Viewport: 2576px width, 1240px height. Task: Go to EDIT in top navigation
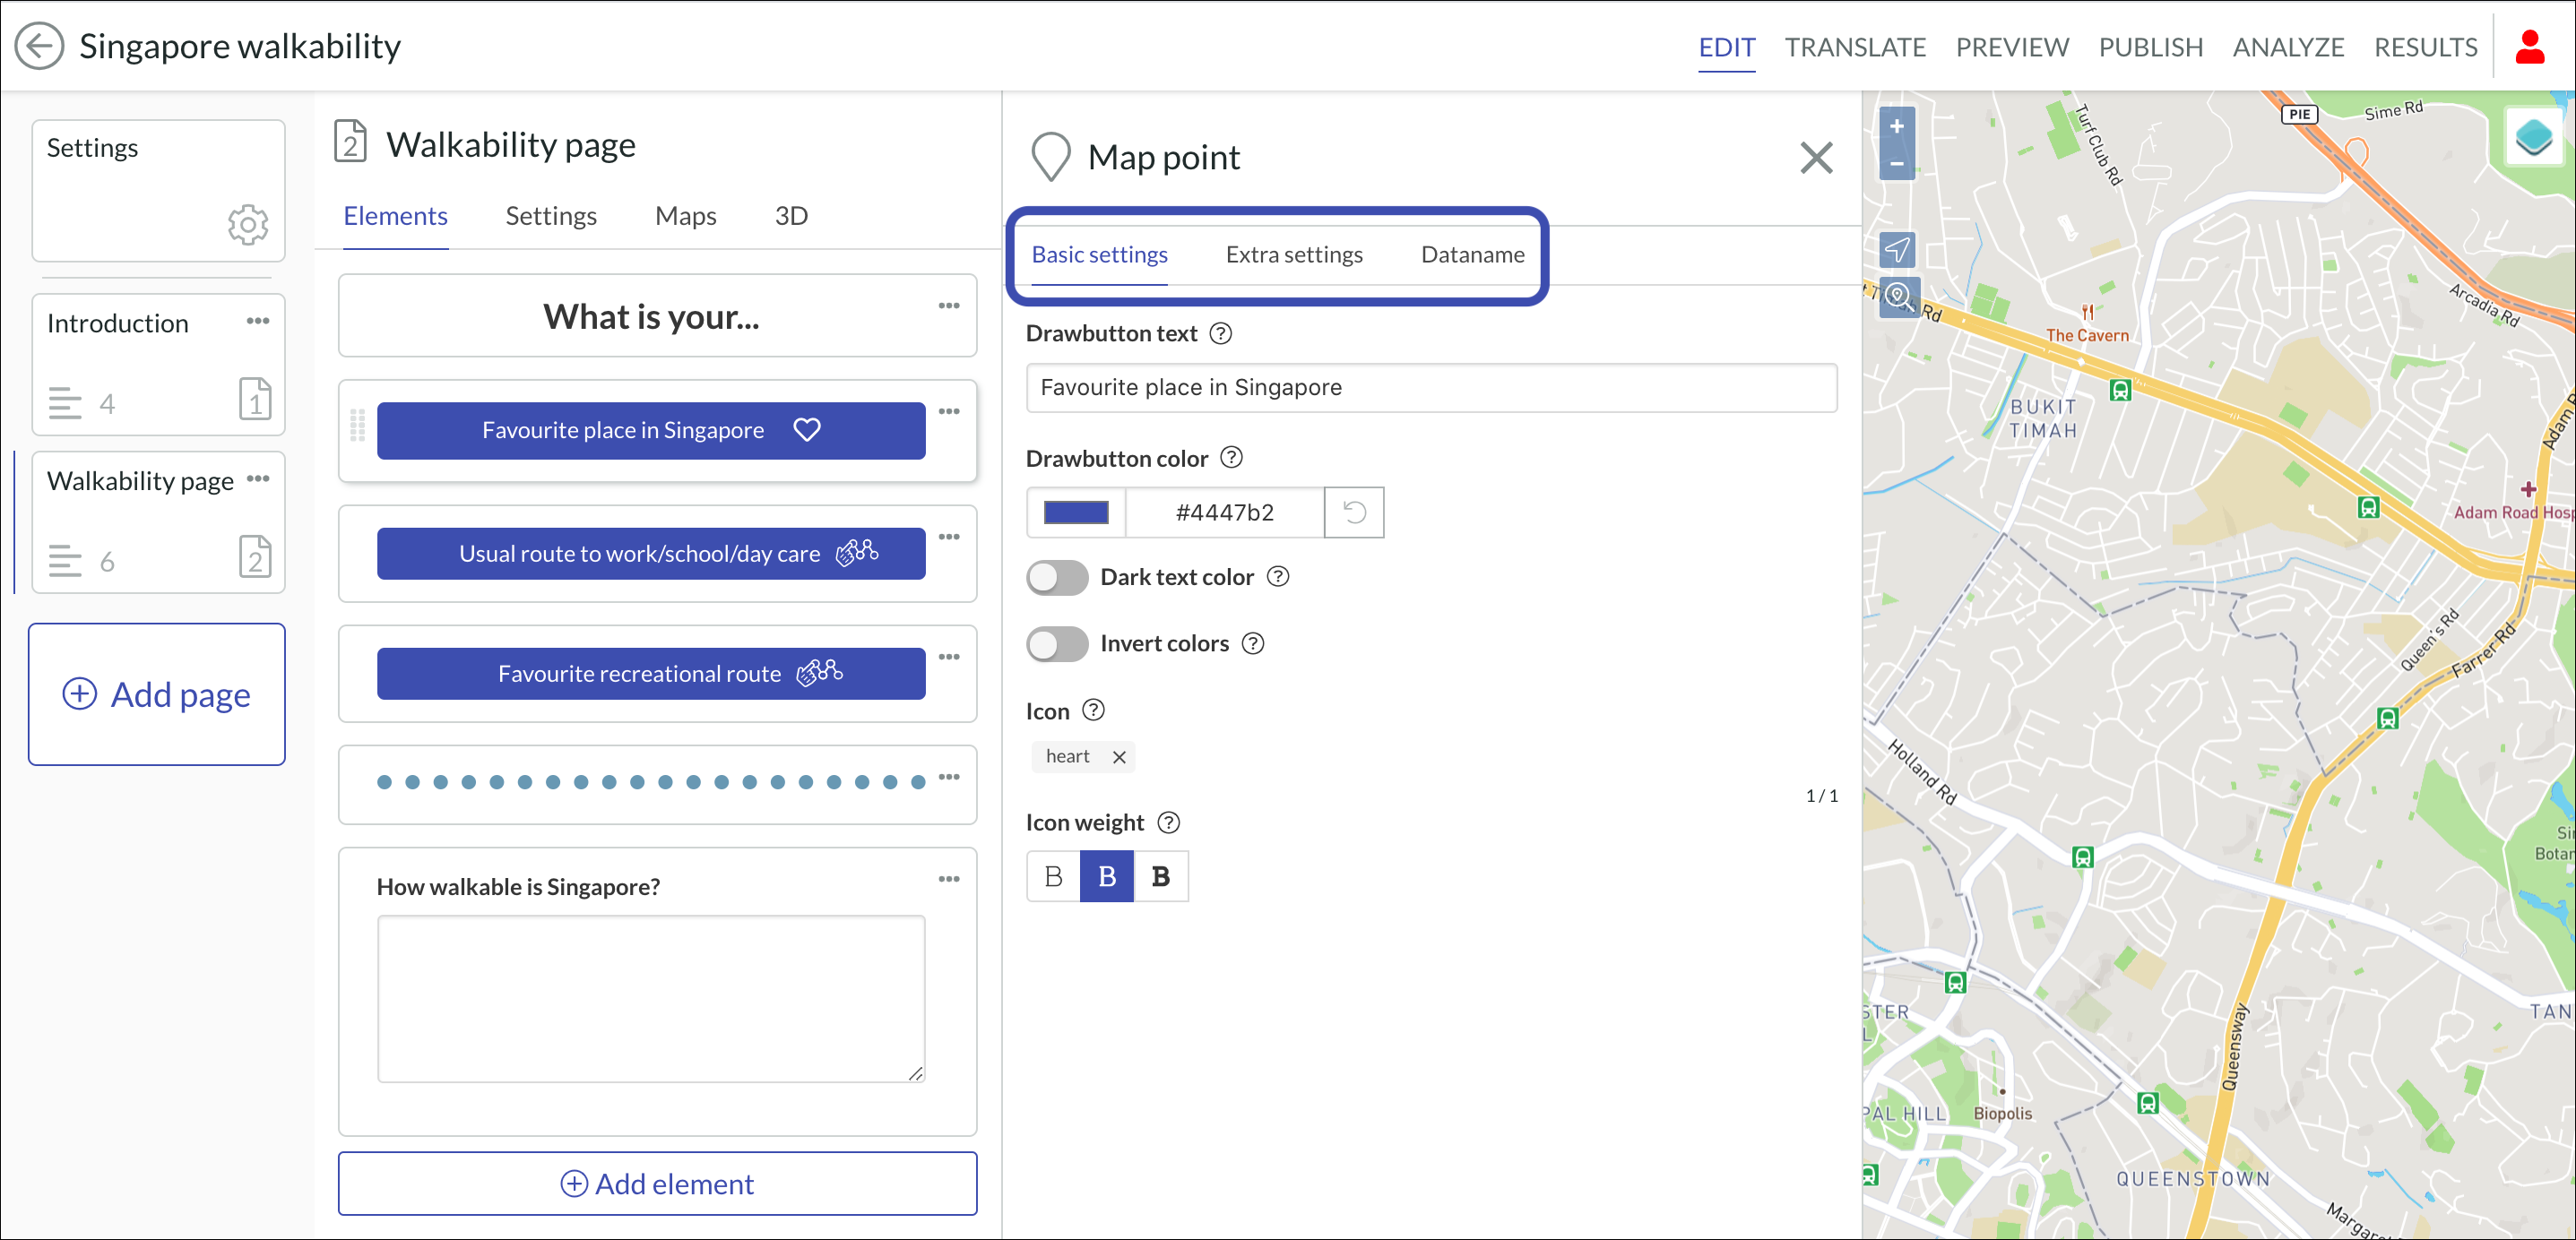1726,47
